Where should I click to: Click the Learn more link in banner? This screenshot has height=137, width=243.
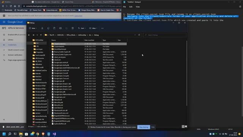(x=78, y=16)
